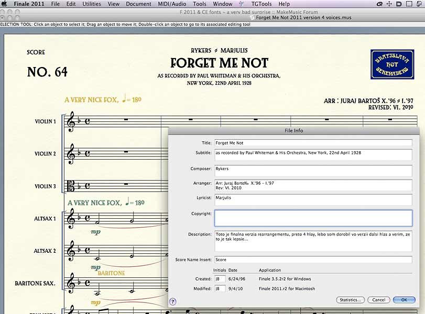The height and width of the screenshot is (314, 425).
Task: Open the View menu
Action: point(113,4)
